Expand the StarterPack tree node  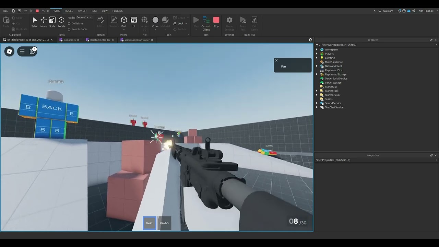click(x=317, y=91)
